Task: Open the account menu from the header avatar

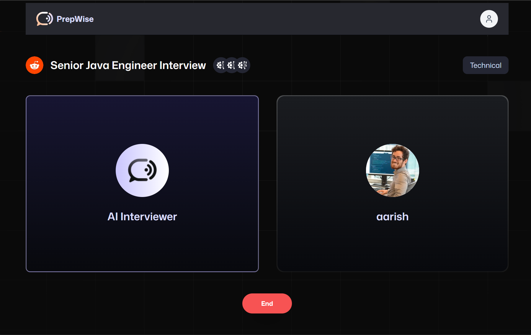Action: pos(489,19)
